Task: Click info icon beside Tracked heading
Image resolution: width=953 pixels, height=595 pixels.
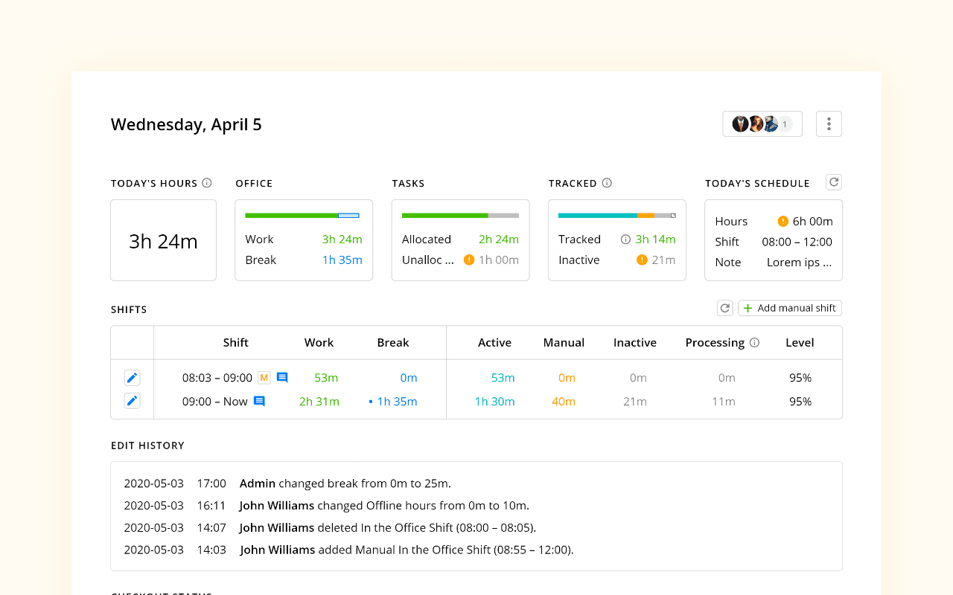Action: coord(607,183)
